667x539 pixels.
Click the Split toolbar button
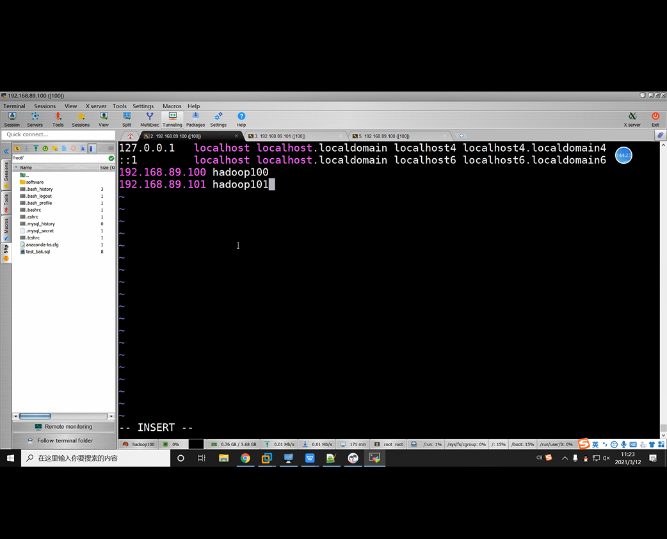(x=127, y=120)
